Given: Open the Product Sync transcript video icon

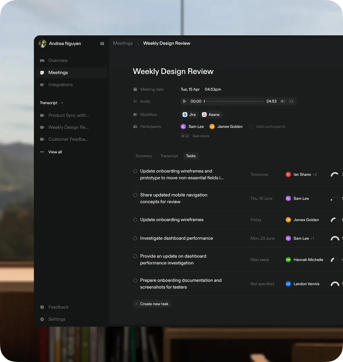Looking at the screenshot, I should click(x=42, y=115).
